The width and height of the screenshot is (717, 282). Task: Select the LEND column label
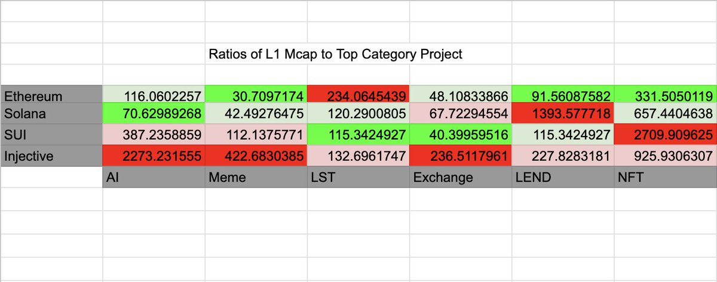(563, 177)
